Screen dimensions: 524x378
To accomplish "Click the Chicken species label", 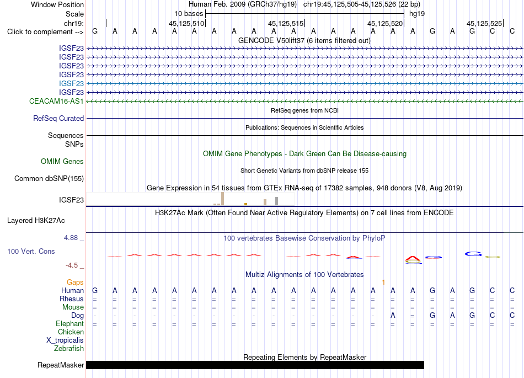I will (x=71, y=332).
